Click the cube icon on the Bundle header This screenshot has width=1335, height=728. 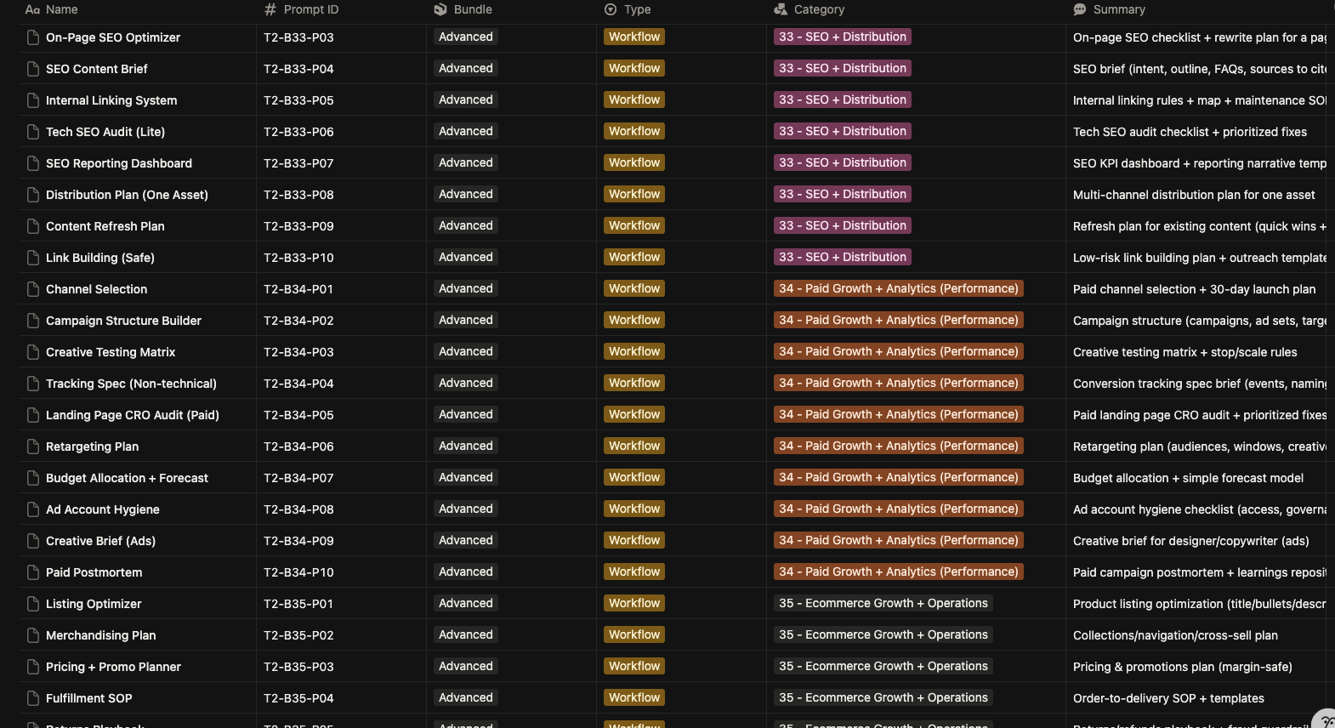point(440,9)
